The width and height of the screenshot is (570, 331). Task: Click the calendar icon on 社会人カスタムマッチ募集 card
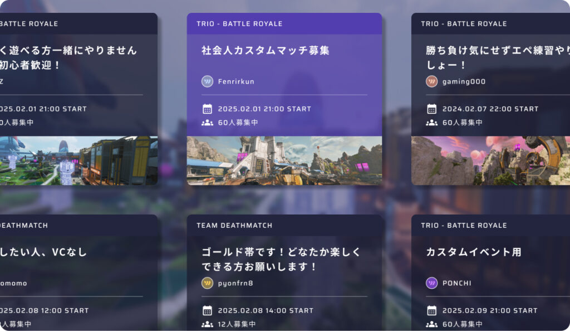point(208,109)
